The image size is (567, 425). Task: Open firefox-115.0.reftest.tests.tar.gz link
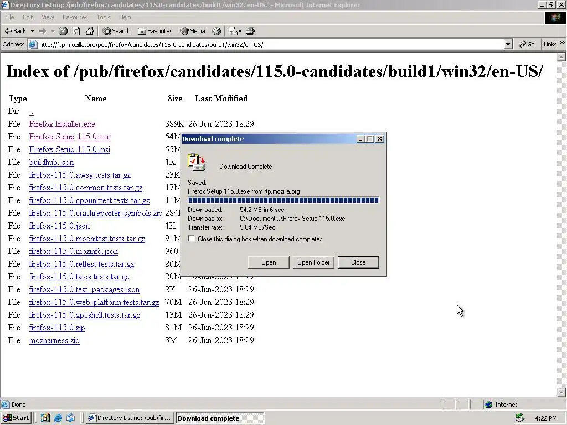point(81,264)
